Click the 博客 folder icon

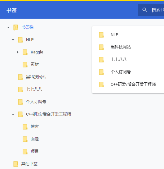pyautogui.click(x=25, y=127)
